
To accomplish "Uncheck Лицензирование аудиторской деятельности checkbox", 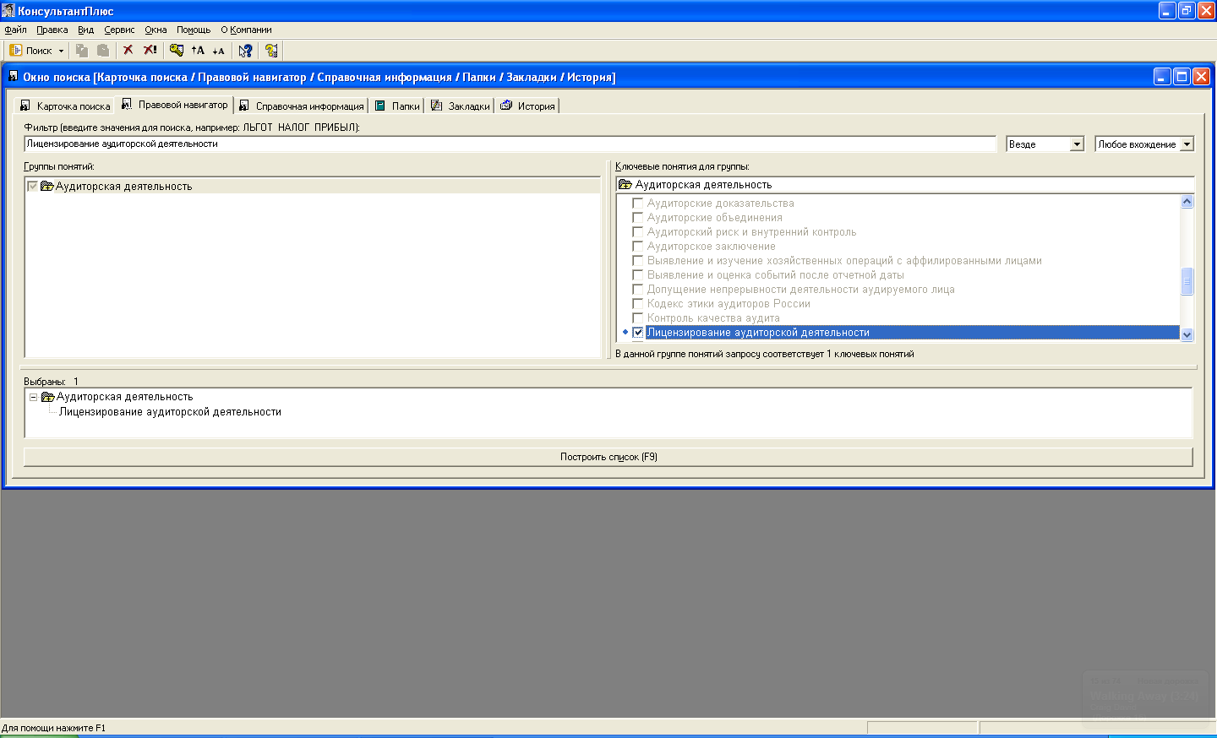I will click(x=638, y=333).
